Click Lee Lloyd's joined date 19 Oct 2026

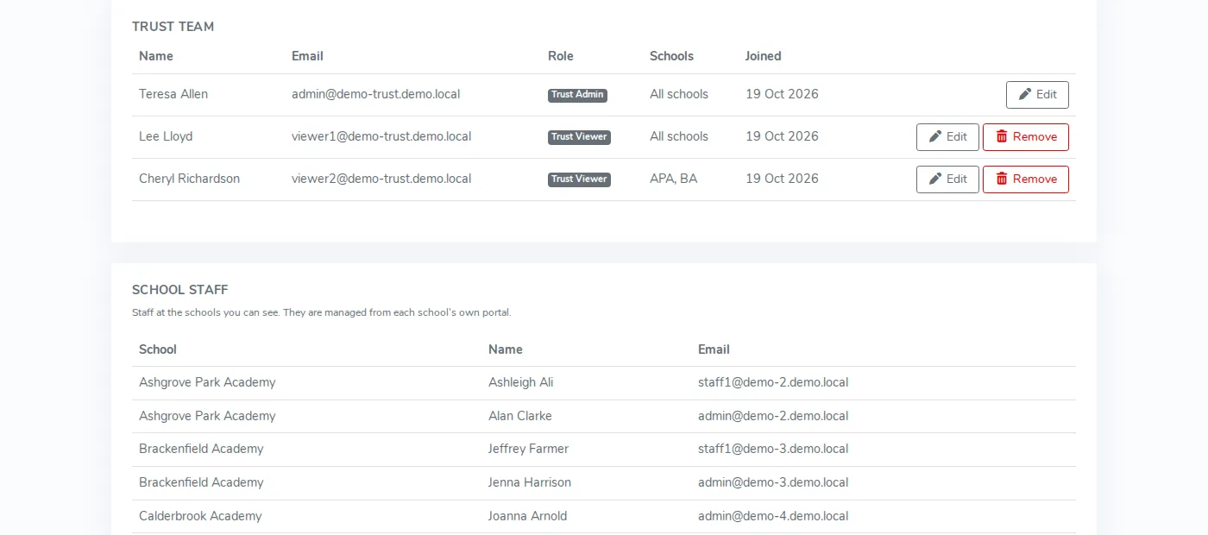(782, 136)
